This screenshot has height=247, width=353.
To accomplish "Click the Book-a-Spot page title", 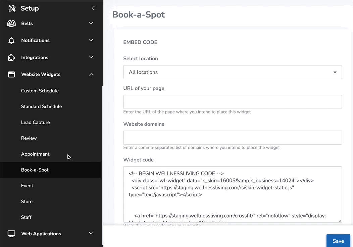I will click(x=139, y=15).
